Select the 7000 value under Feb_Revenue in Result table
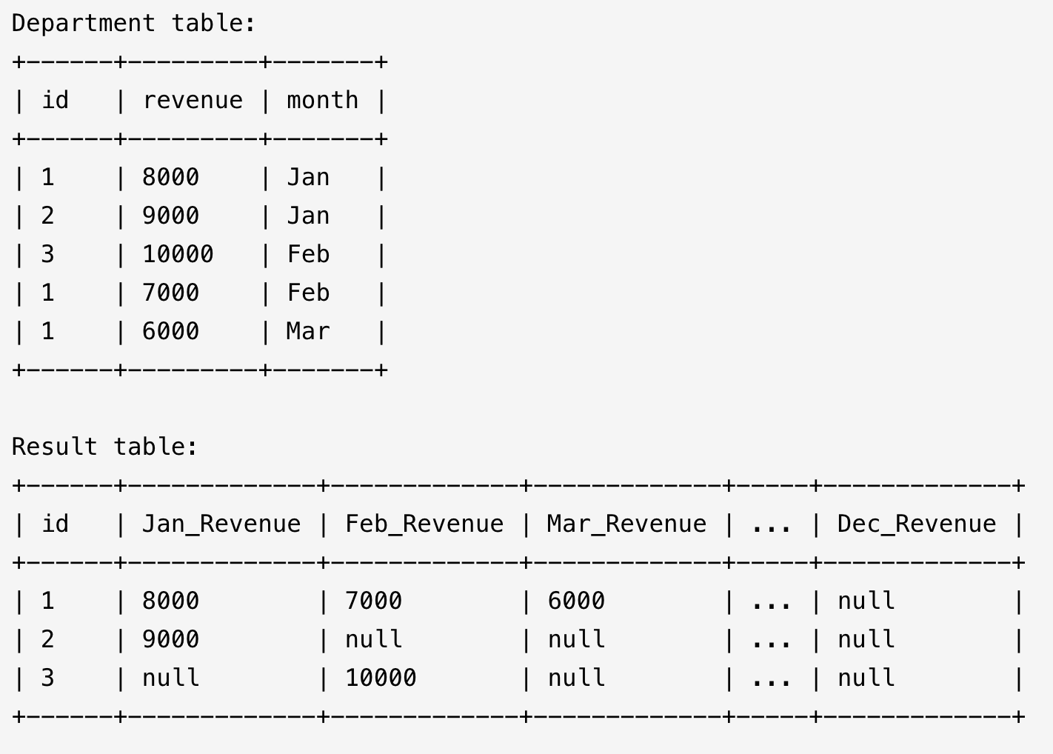 373,601
